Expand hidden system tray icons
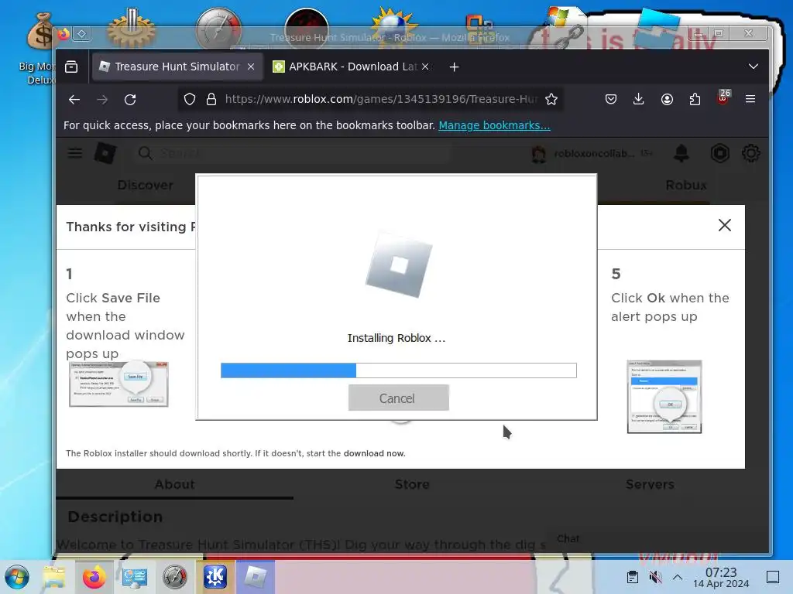 [x=678, y=577]
